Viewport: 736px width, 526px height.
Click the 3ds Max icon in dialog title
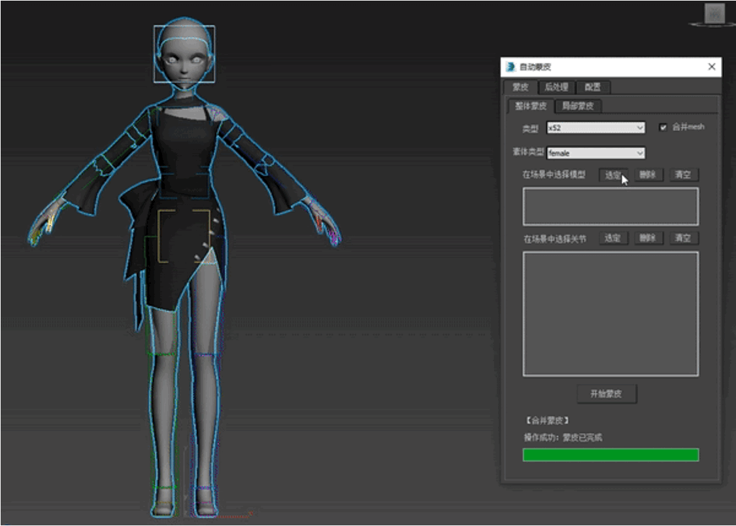(510, 67)
